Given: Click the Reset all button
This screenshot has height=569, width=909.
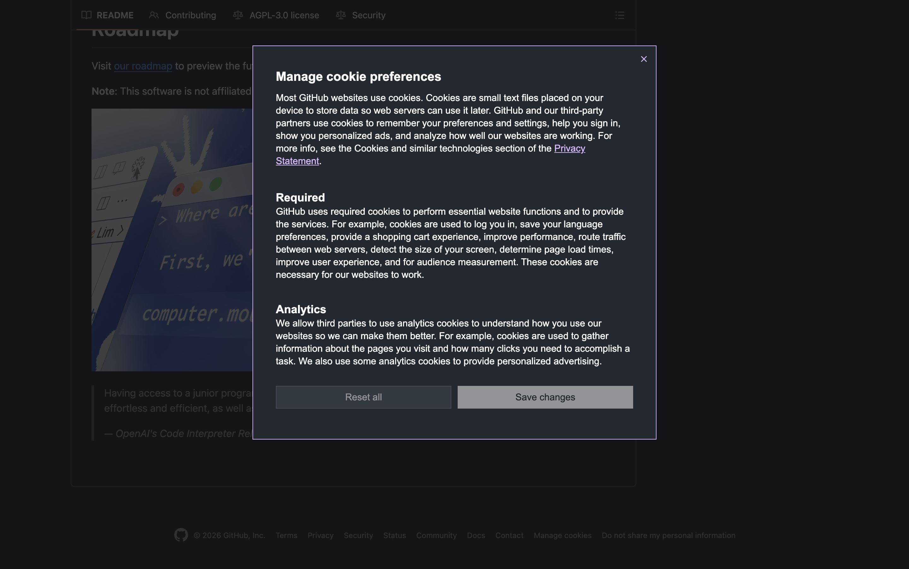Looking at the screenshot, I should pos(363,397).
